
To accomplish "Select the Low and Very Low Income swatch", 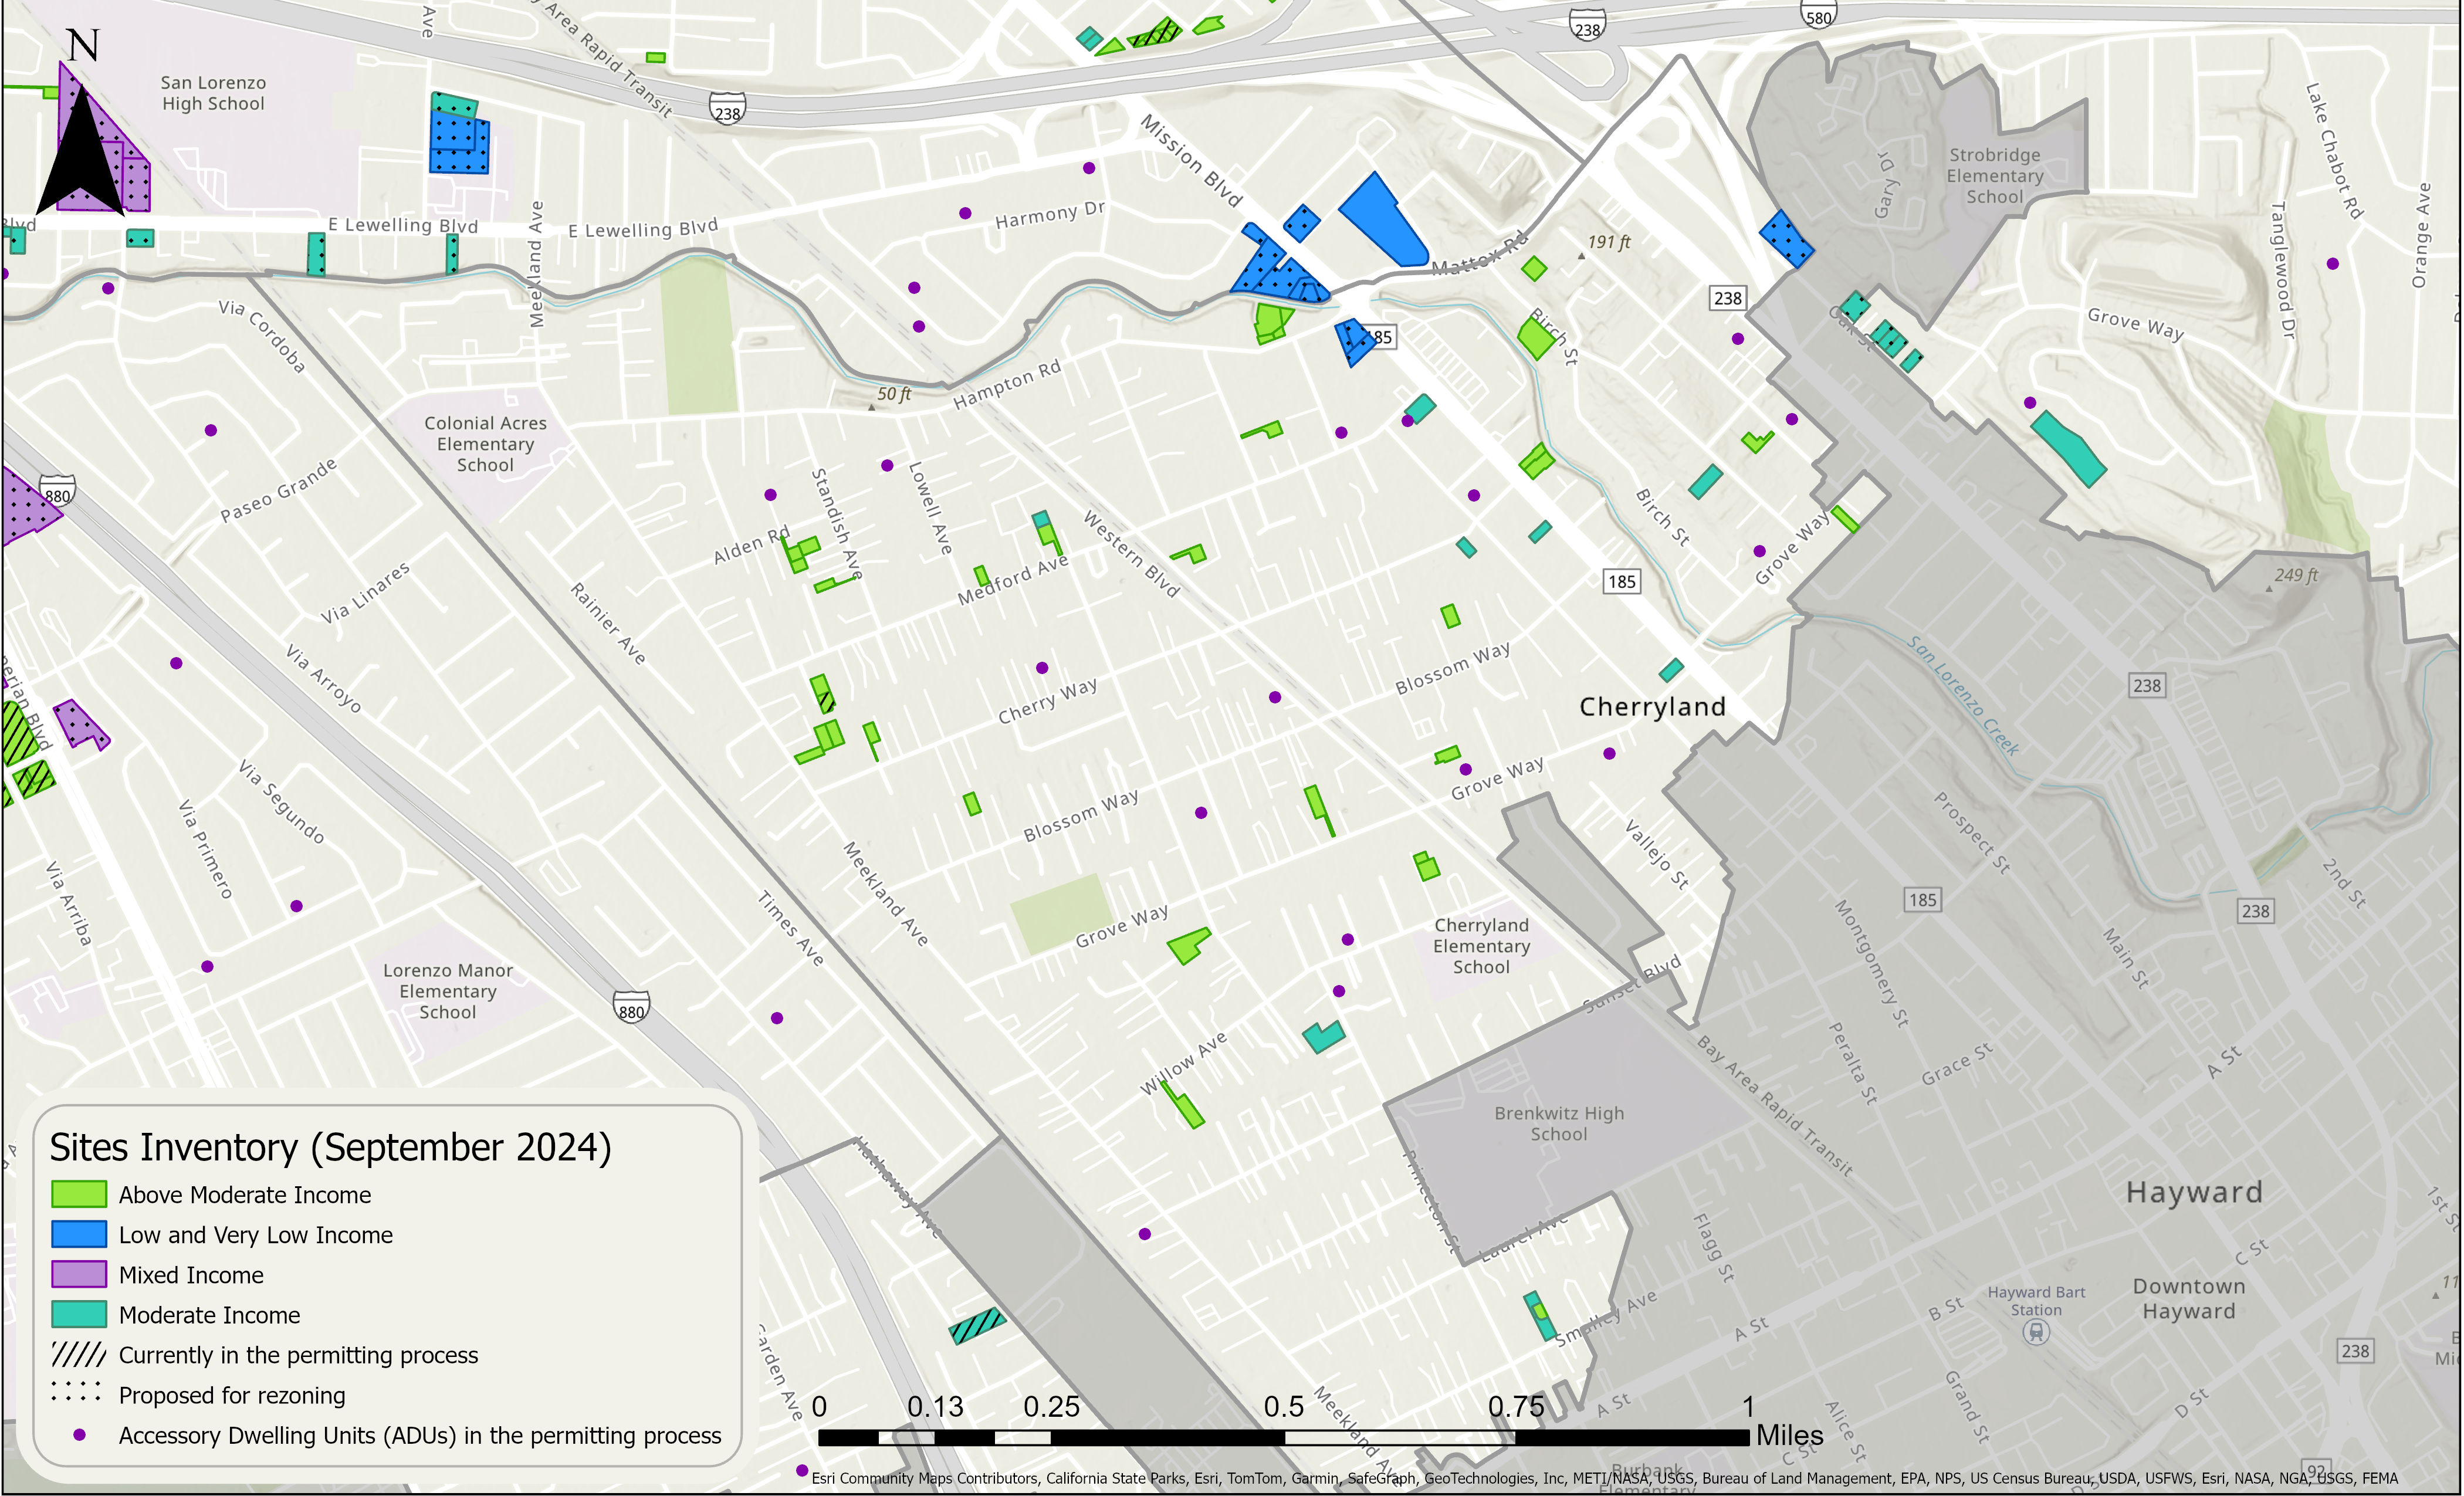I will click(x=79, y=1235).
